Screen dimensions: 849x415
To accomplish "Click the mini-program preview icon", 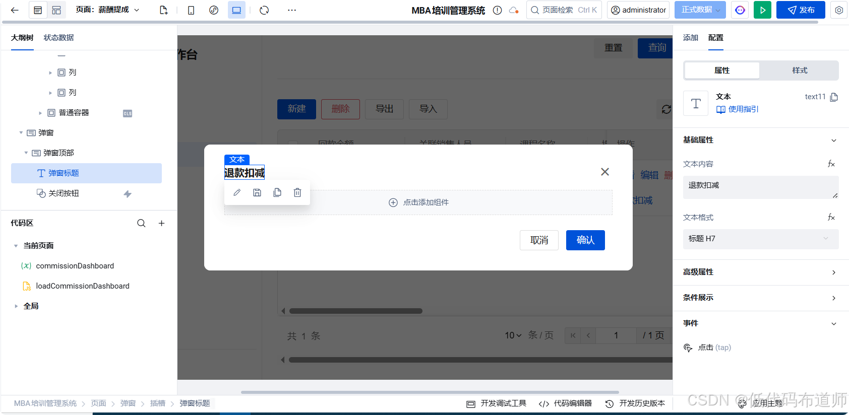I will 214,10.
